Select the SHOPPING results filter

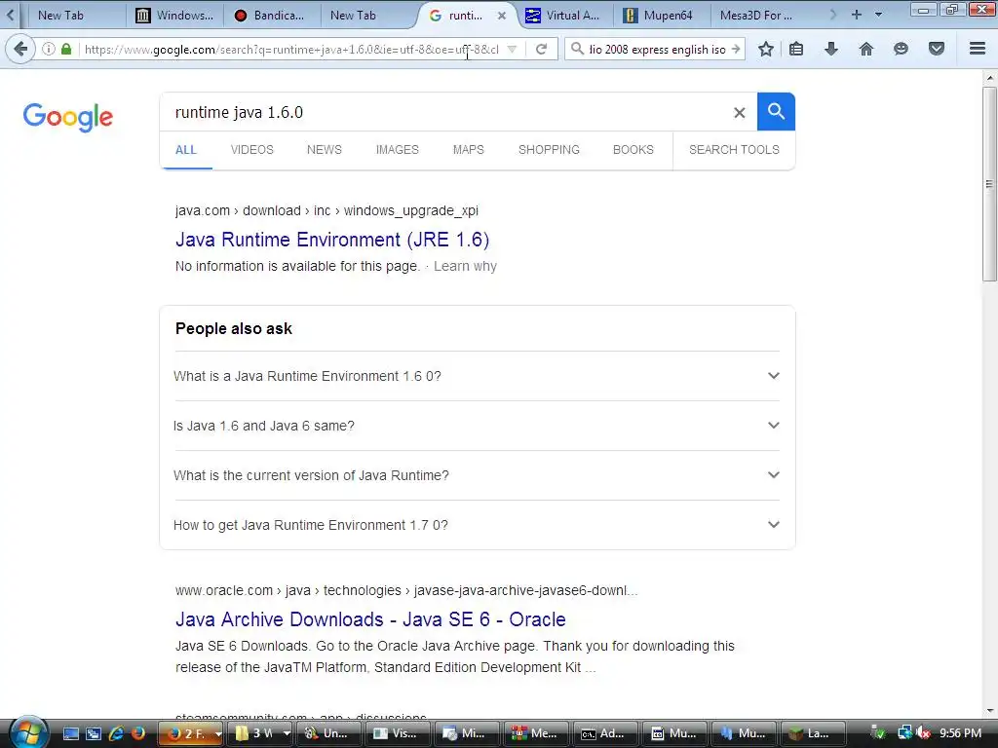(x=549, y=149)
